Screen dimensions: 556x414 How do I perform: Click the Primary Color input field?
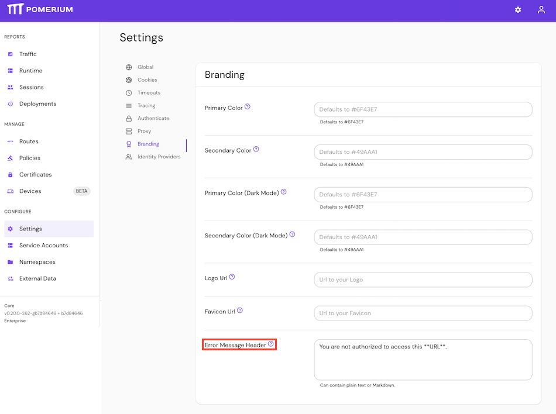tap(423, 109)
